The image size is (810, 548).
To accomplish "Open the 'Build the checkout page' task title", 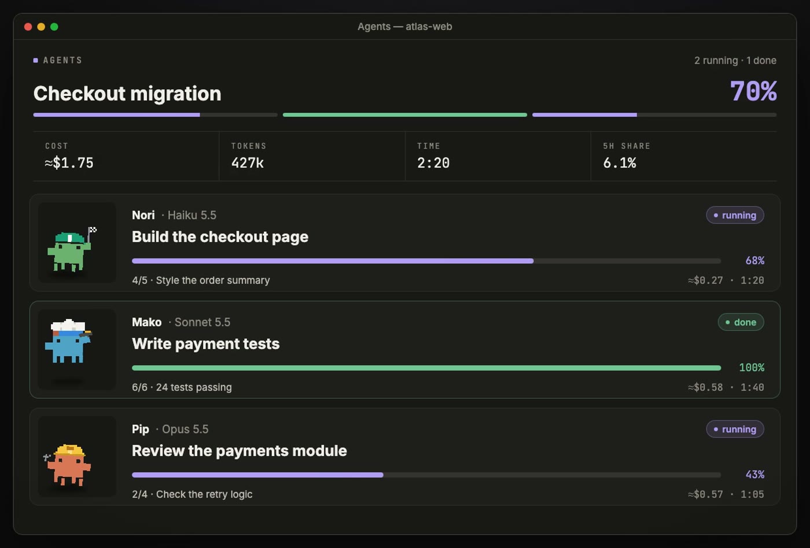I will [x=220, y=237].
